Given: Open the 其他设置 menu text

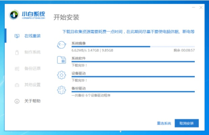Looking at the screenshot, I should tap(32, 85).
